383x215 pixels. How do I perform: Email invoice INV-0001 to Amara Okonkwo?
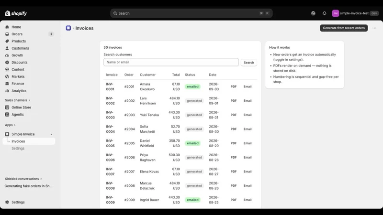point(248,86)
